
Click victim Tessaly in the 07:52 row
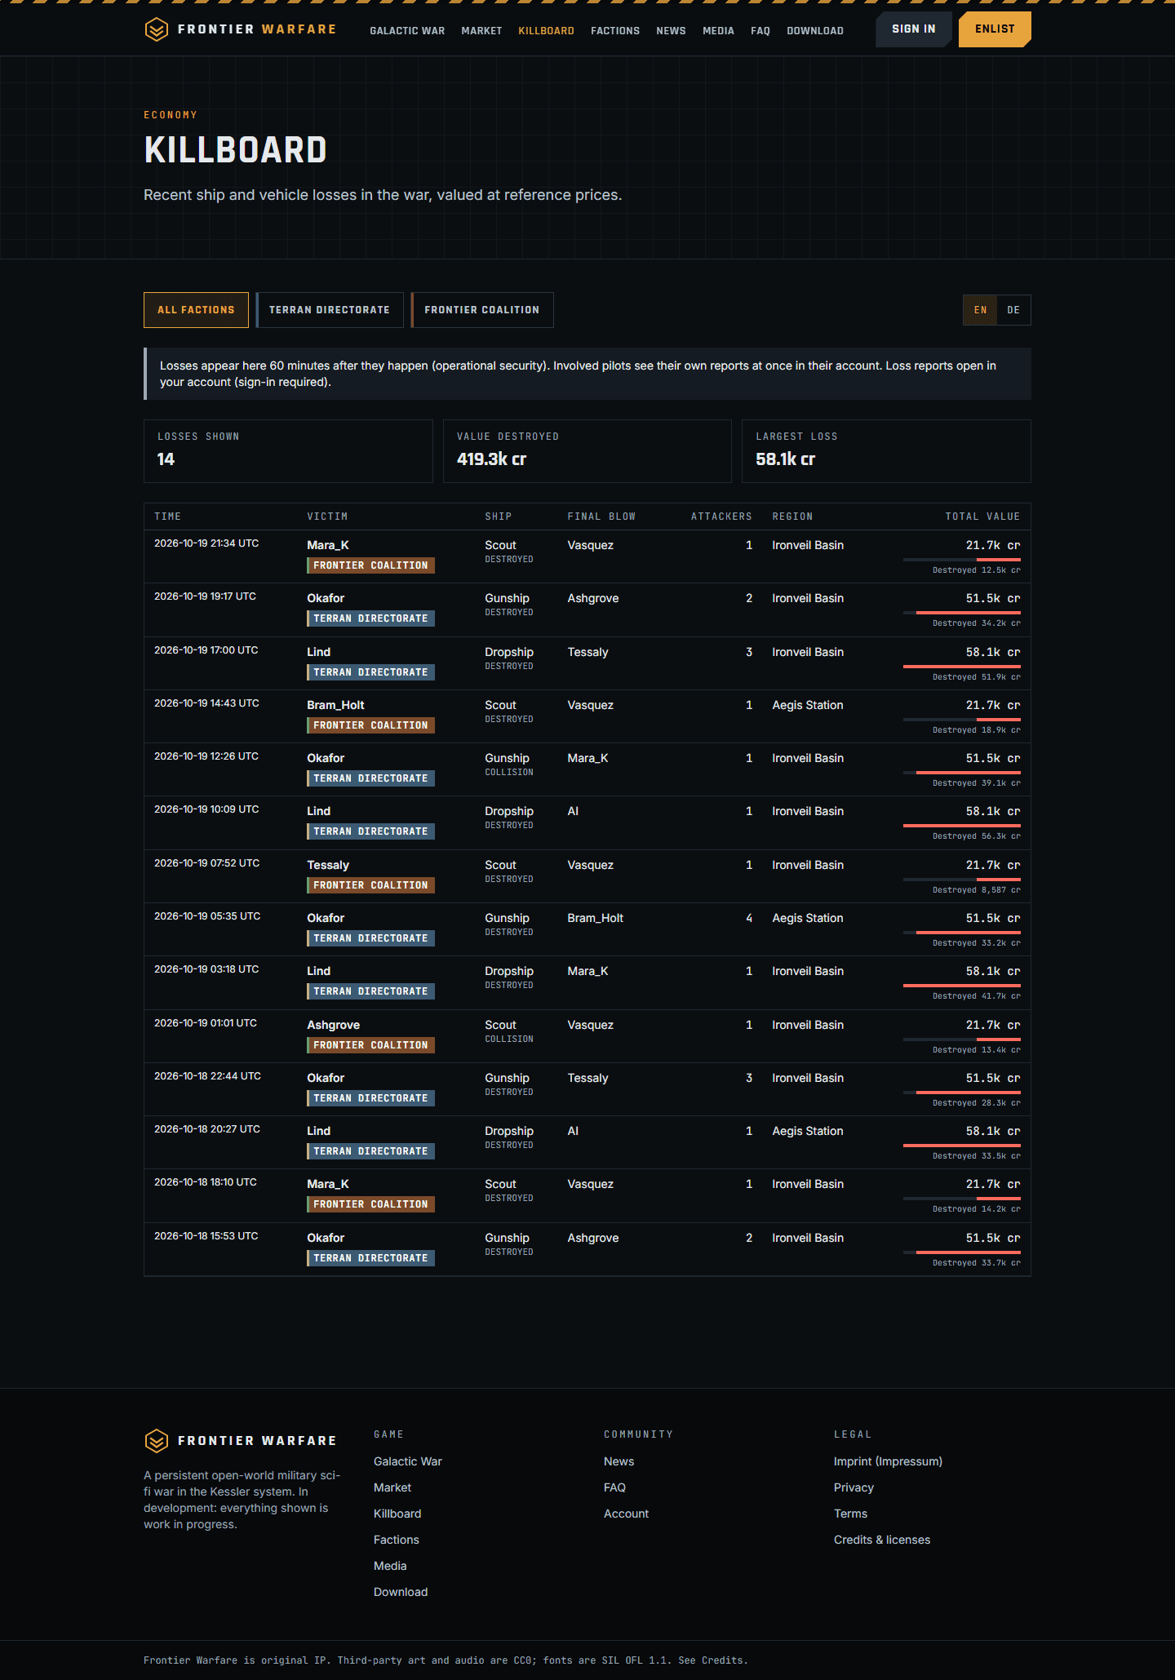pos(328,865)
